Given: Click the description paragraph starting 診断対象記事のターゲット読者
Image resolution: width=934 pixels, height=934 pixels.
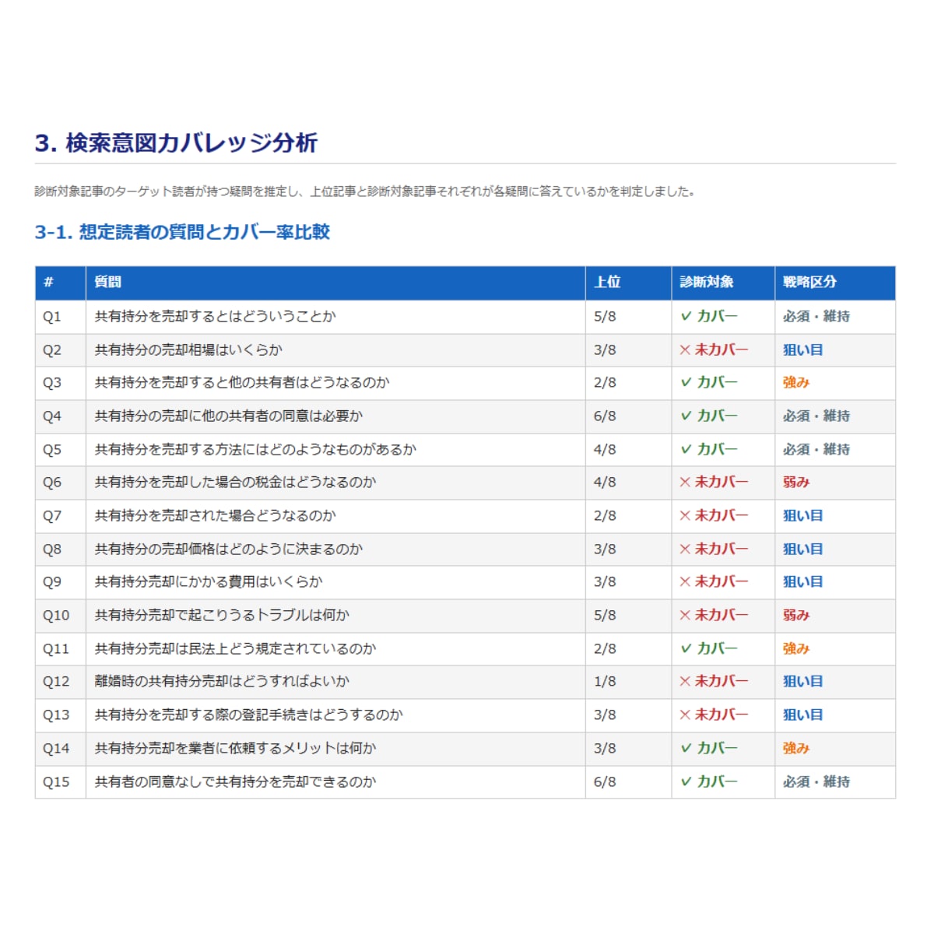Looking at the screenshot, I should [x=365, y=191].
